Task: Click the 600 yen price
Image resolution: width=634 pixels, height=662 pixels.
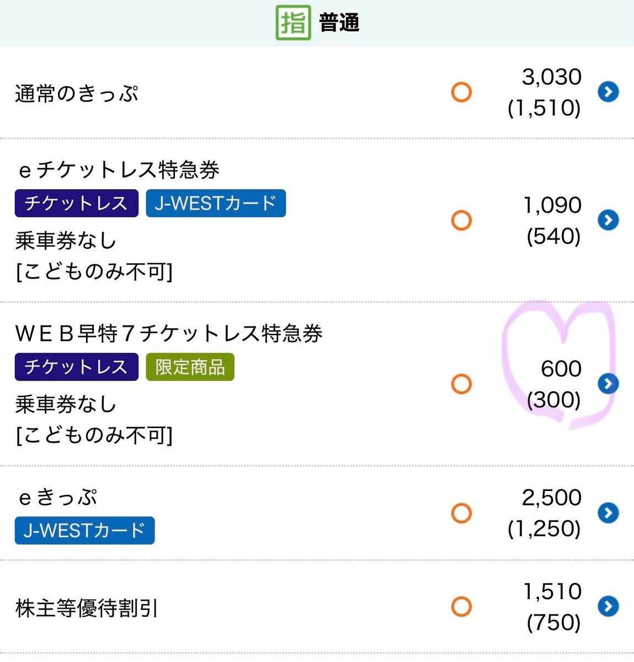Action: [x=561, y=369]
